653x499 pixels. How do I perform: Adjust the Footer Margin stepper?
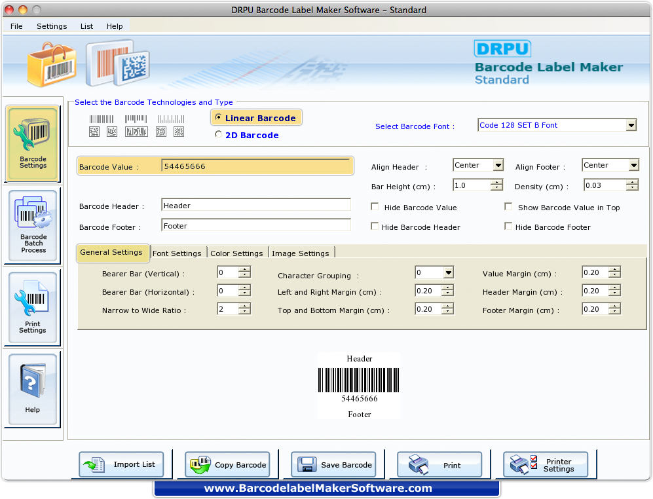click(614, 308)
